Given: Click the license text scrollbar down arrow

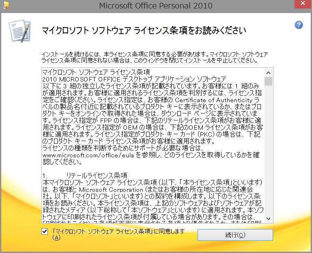Looking at the screenshot, I should coord(268,219).
